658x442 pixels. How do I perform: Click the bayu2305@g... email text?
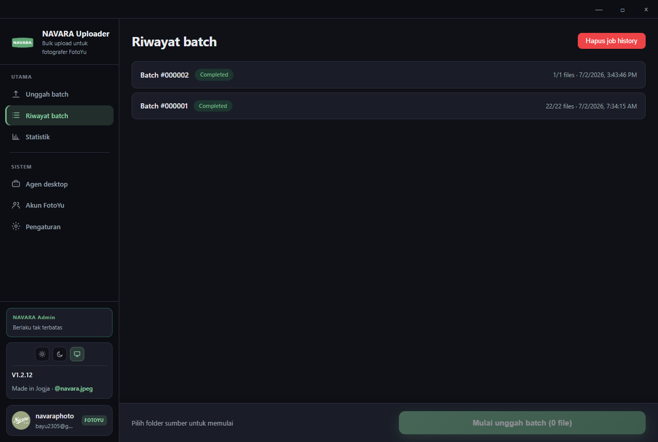(x=54, y=426)
